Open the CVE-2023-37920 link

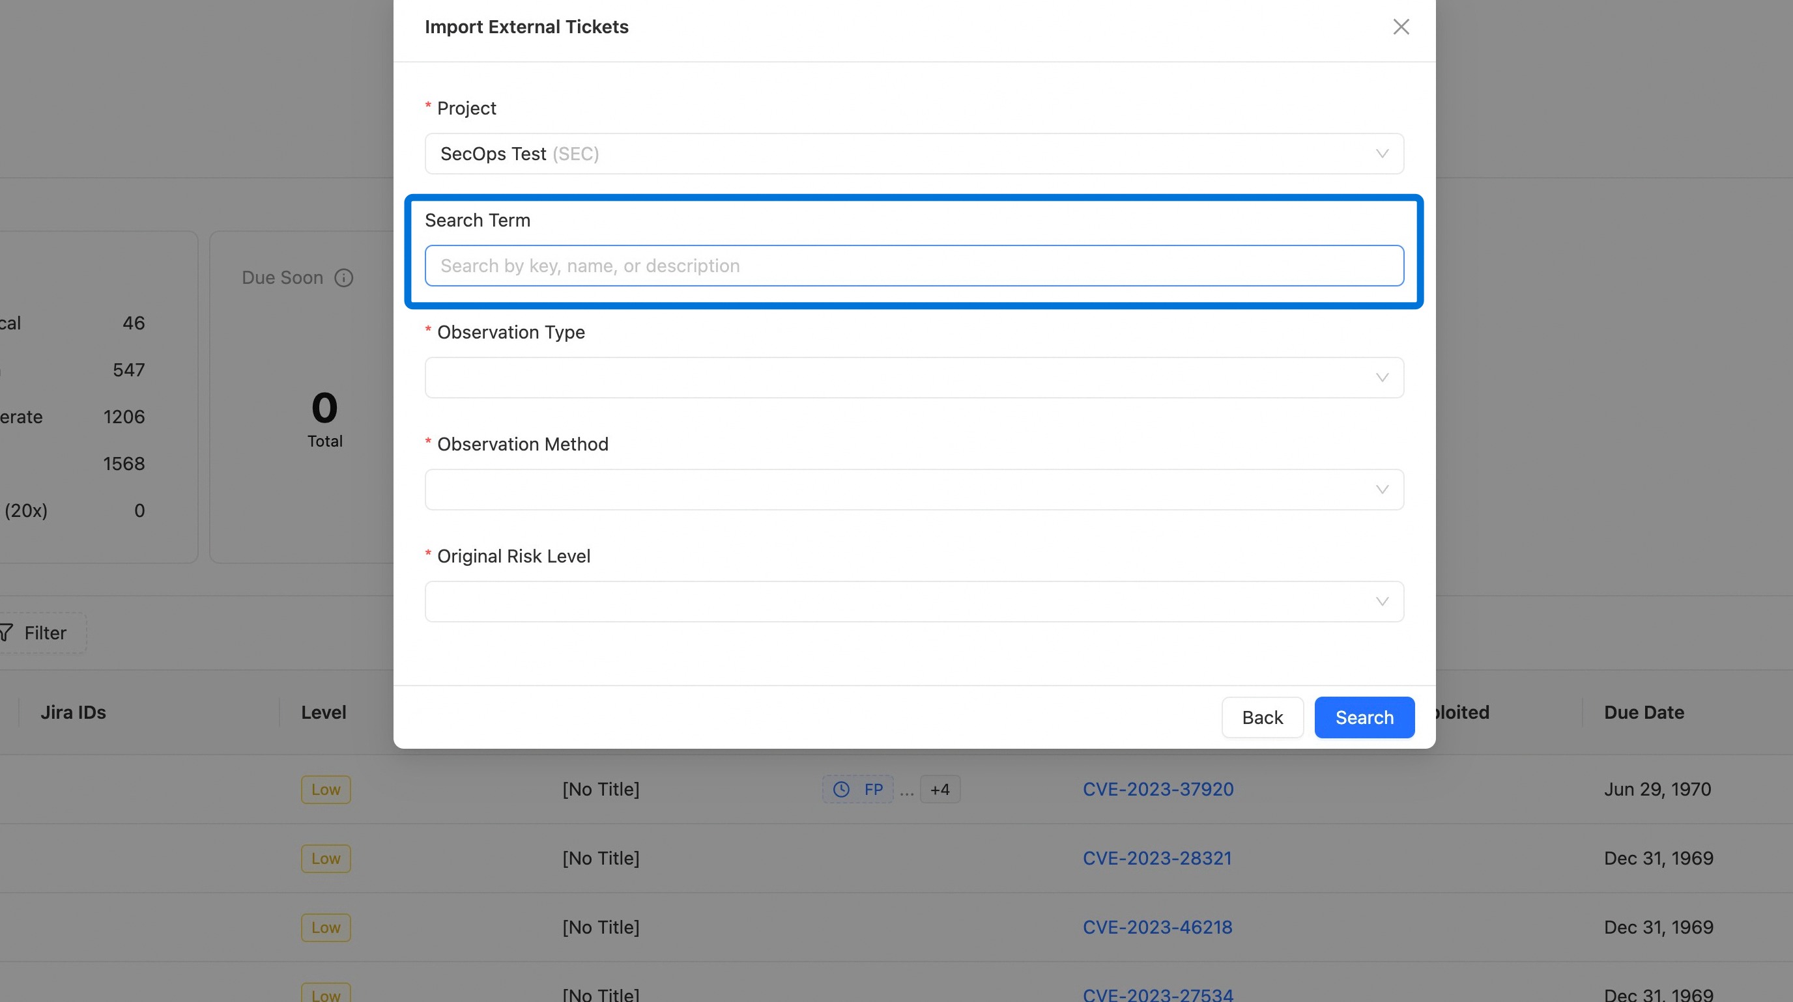click(x=1158, y=789)
